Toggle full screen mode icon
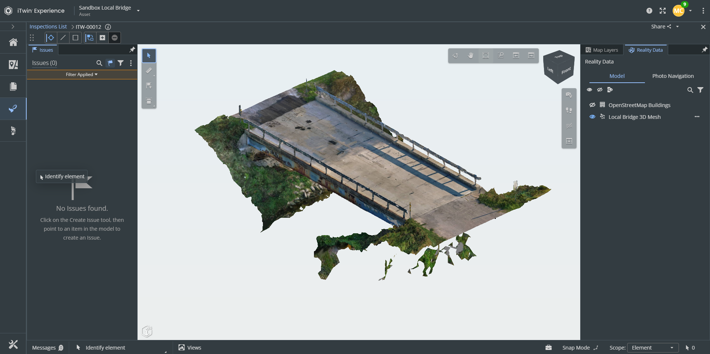The width and height of the screenshot is (710, 354). tap(663, 11)
